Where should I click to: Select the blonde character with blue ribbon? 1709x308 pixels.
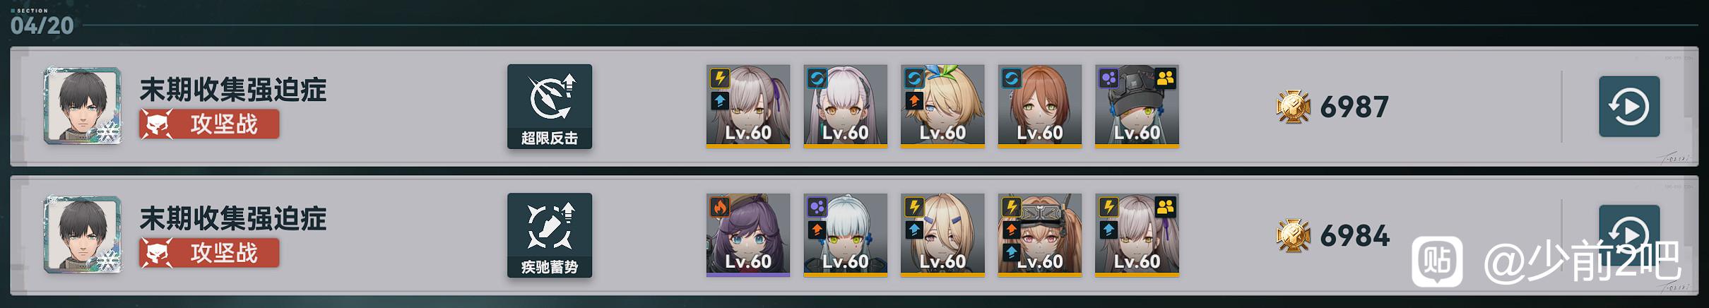(942, 106)
